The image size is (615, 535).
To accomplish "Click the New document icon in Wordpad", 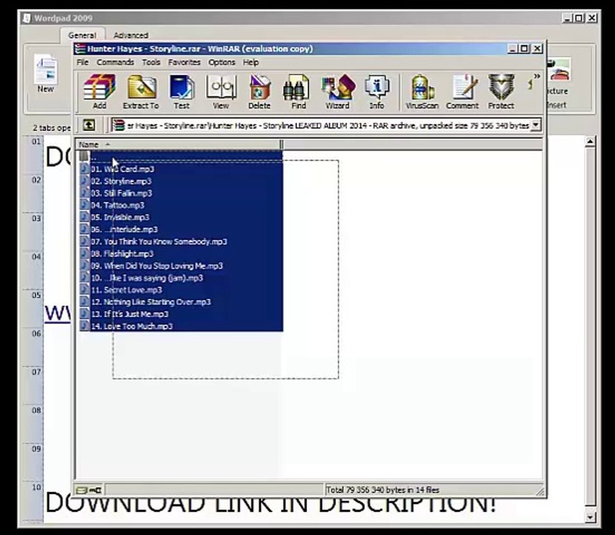I will [46, 69].
